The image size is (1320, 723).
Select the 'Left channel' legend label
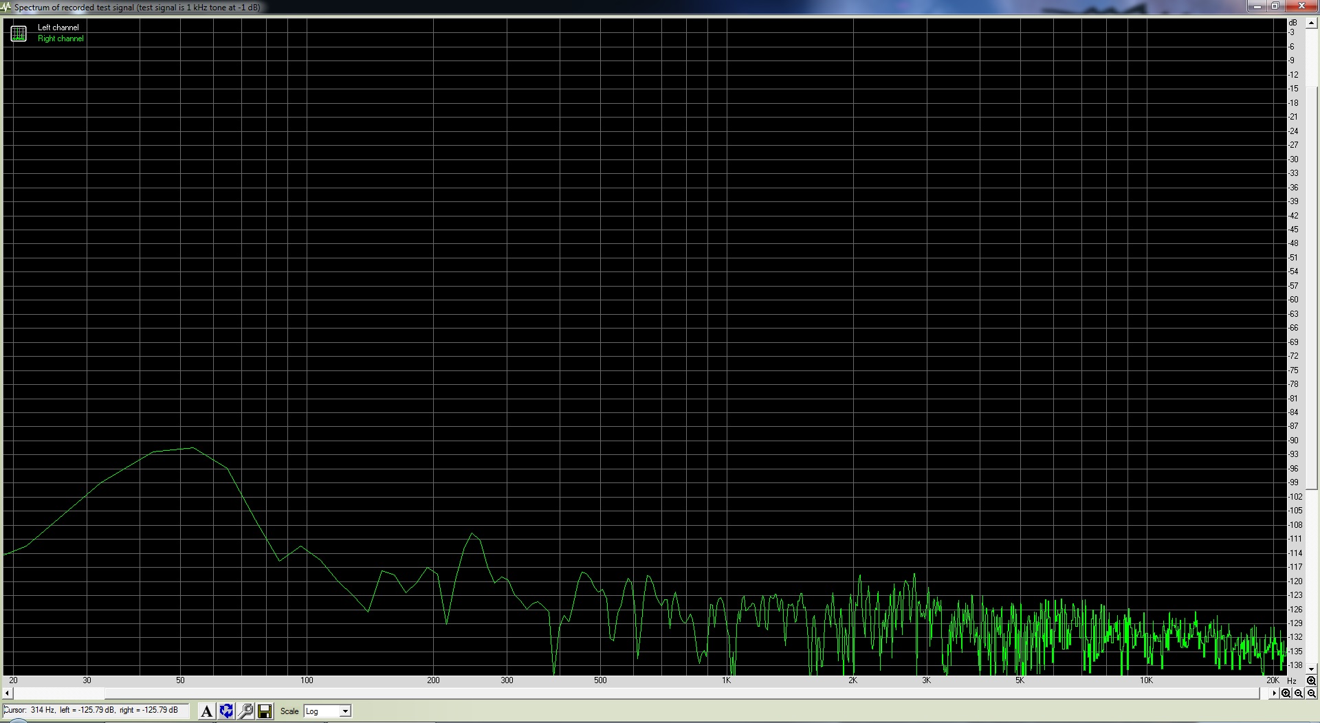pos(58,27)
